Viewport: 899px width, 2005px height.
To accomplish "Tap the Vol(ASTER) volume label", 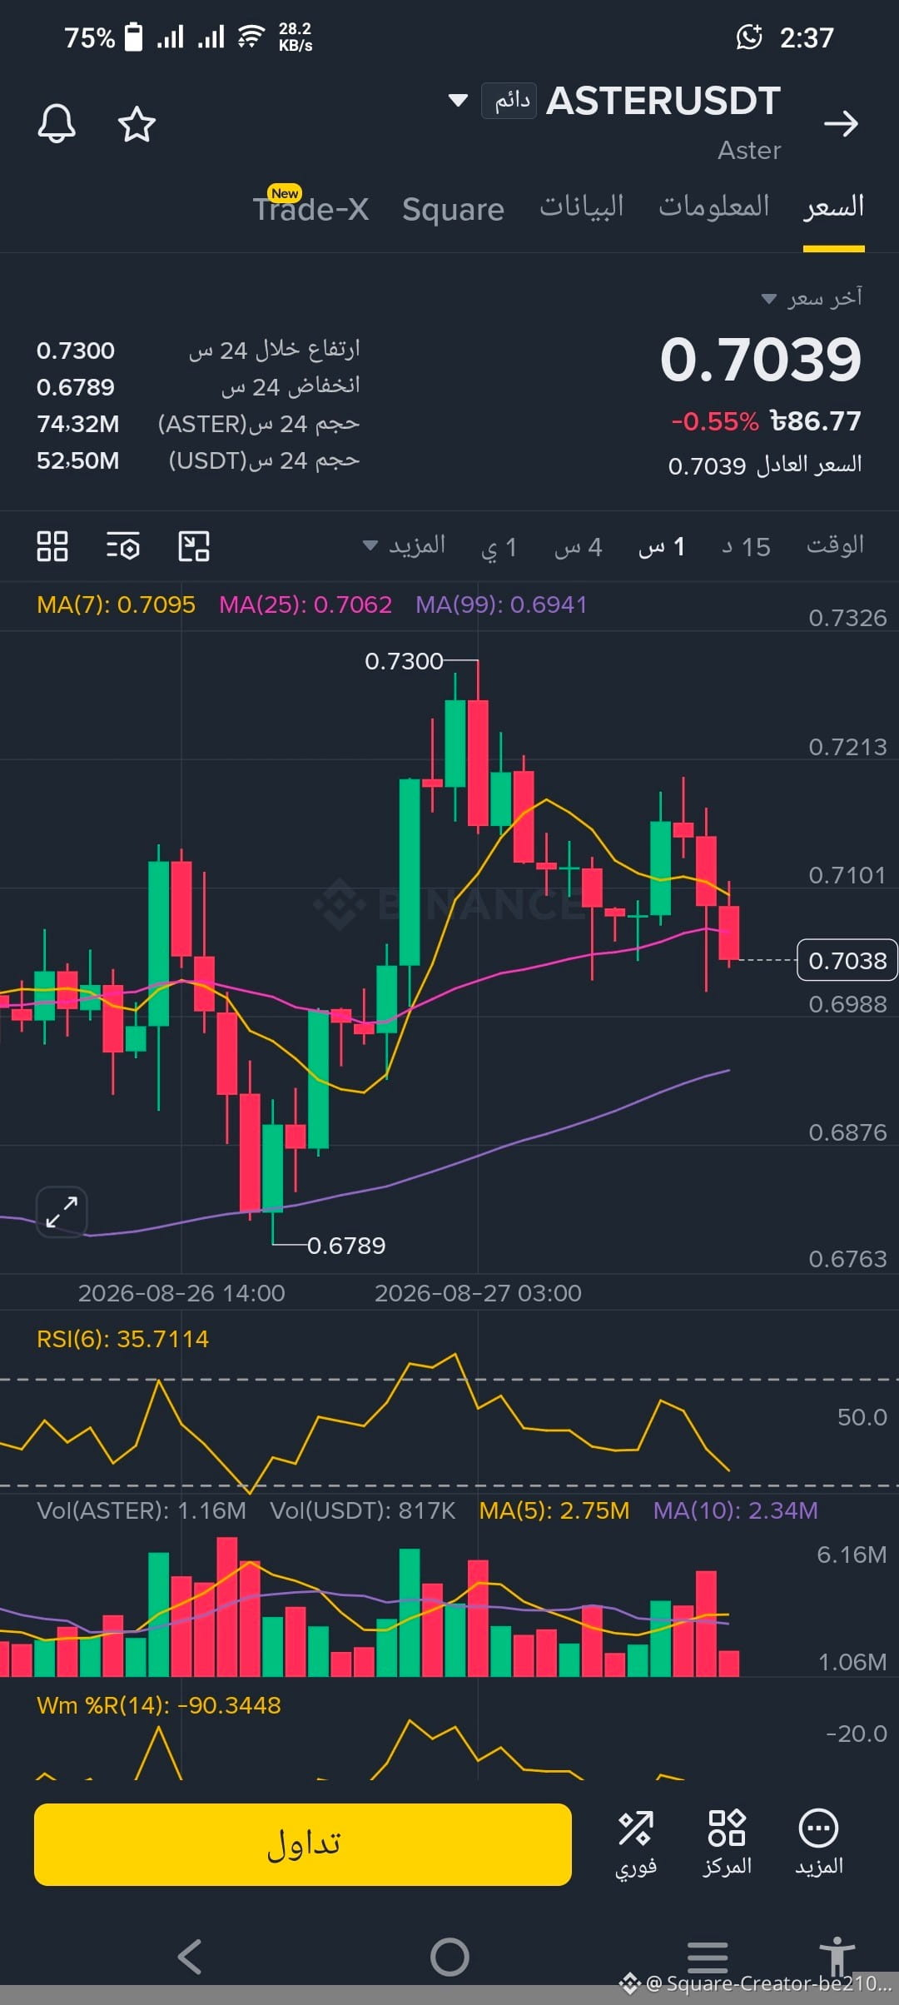I will [x=142, y=1510].
